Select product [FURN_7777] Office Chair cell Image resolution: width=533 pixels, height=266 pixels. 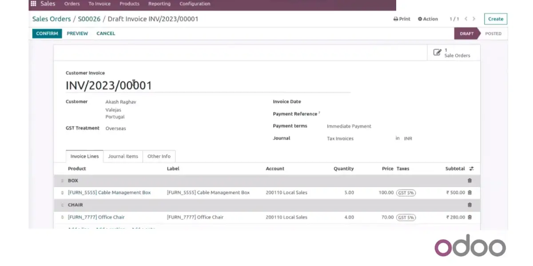[x=96, y=217]
